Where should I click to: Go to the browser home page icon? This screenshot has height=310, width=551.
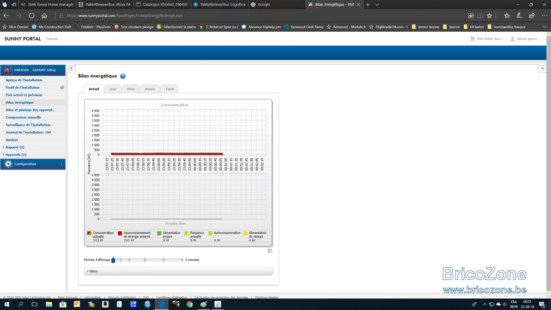[x=44, y=15]
